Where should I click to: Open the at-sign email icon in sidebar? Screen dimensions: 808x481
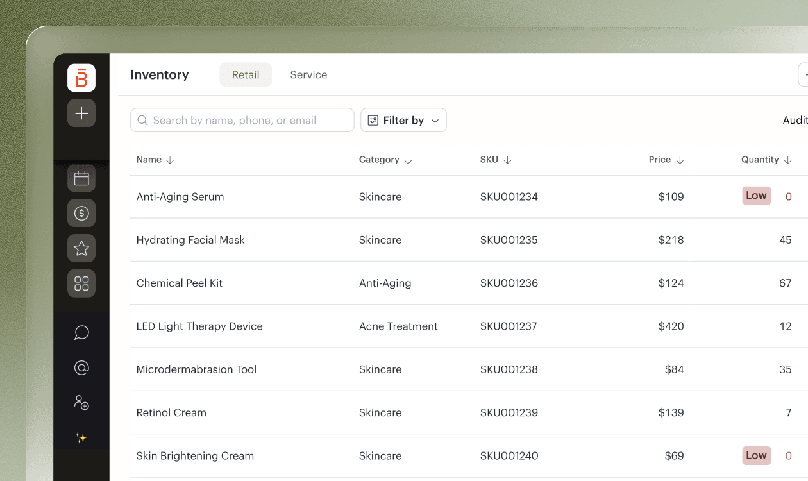tap(81, 367)
